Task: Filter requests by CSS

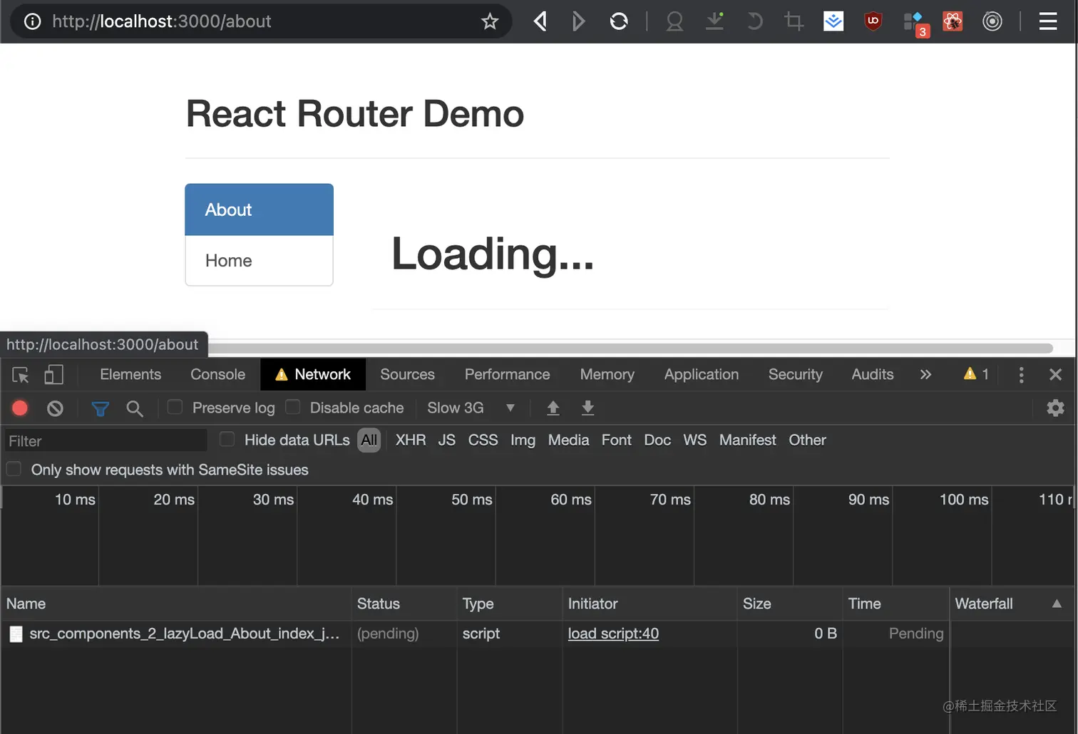Action: [x=483, y=440]
